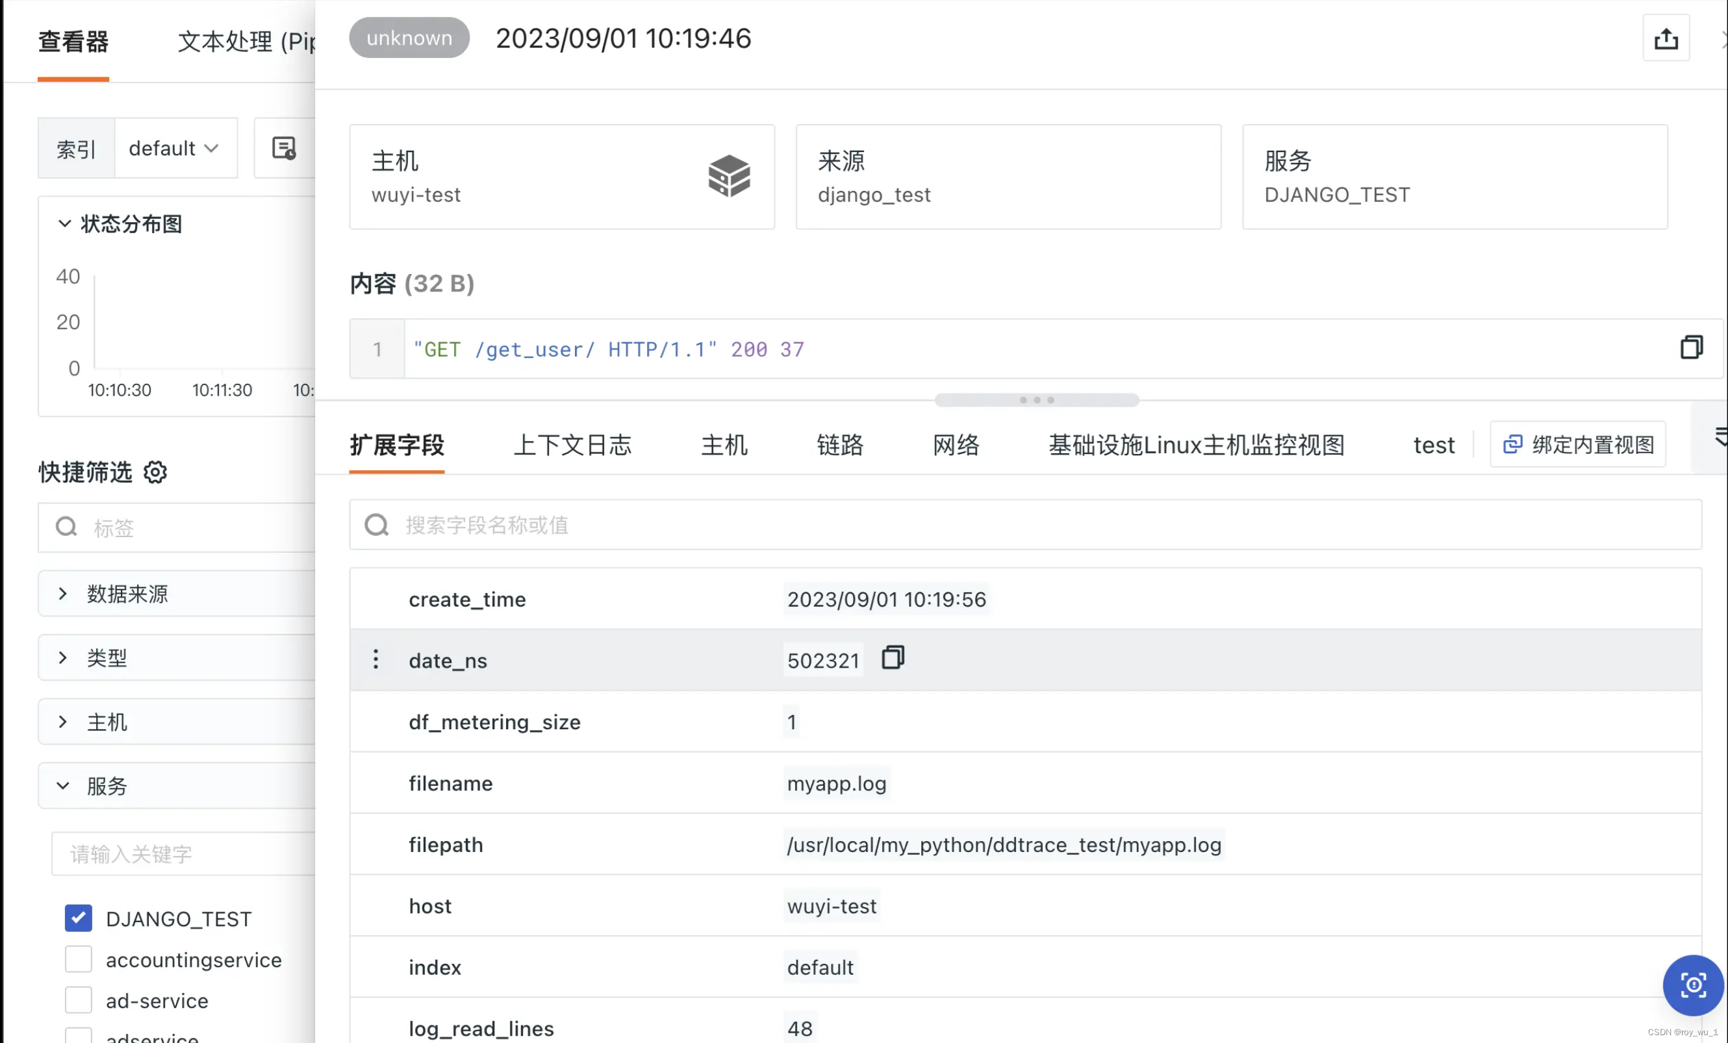Switch to the 上下文日志 tab

click(x=572, y=445)
